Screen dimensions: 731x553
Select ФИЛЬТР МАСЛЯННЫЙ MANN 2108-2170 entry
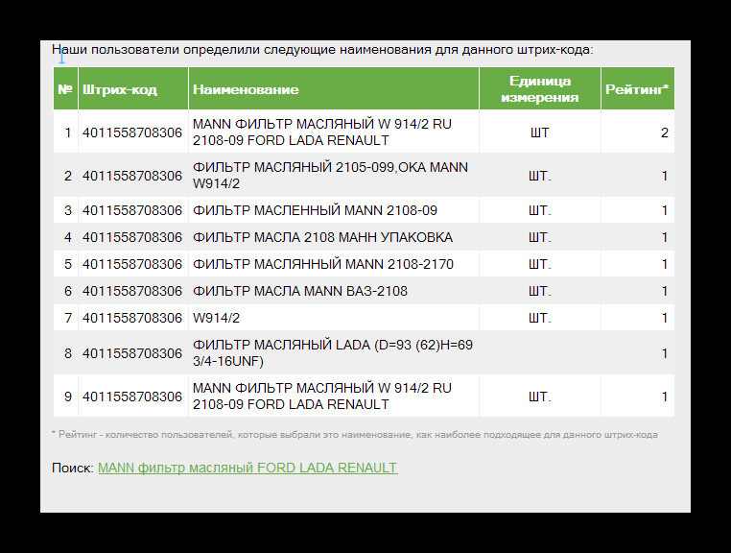[x=323, y=264]
